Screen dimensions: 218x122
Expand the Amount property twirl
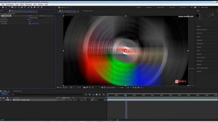pyautogui.click(x=1, y=20)
